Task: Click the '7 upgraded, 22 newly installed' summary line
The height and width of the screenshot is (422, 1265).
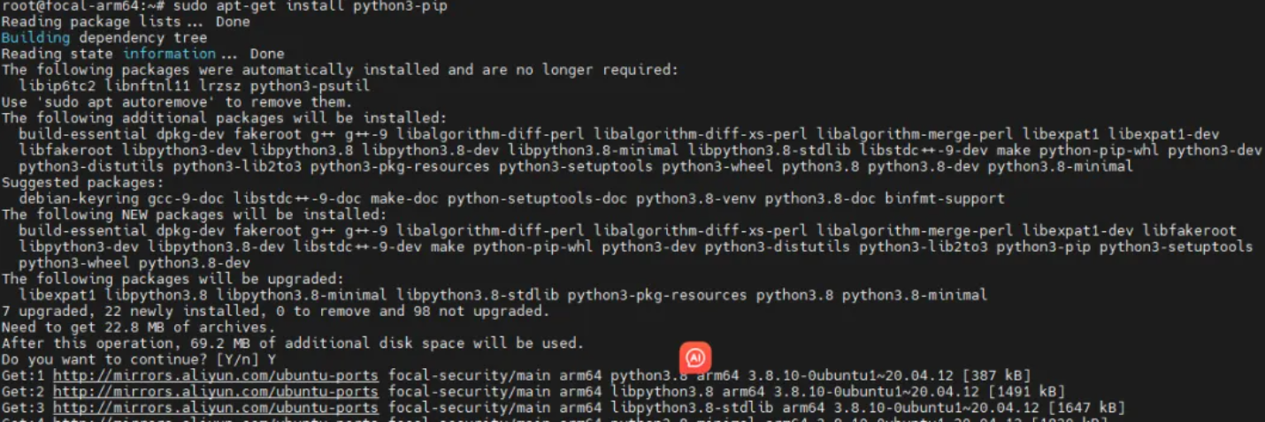Action: click(276, 311)
